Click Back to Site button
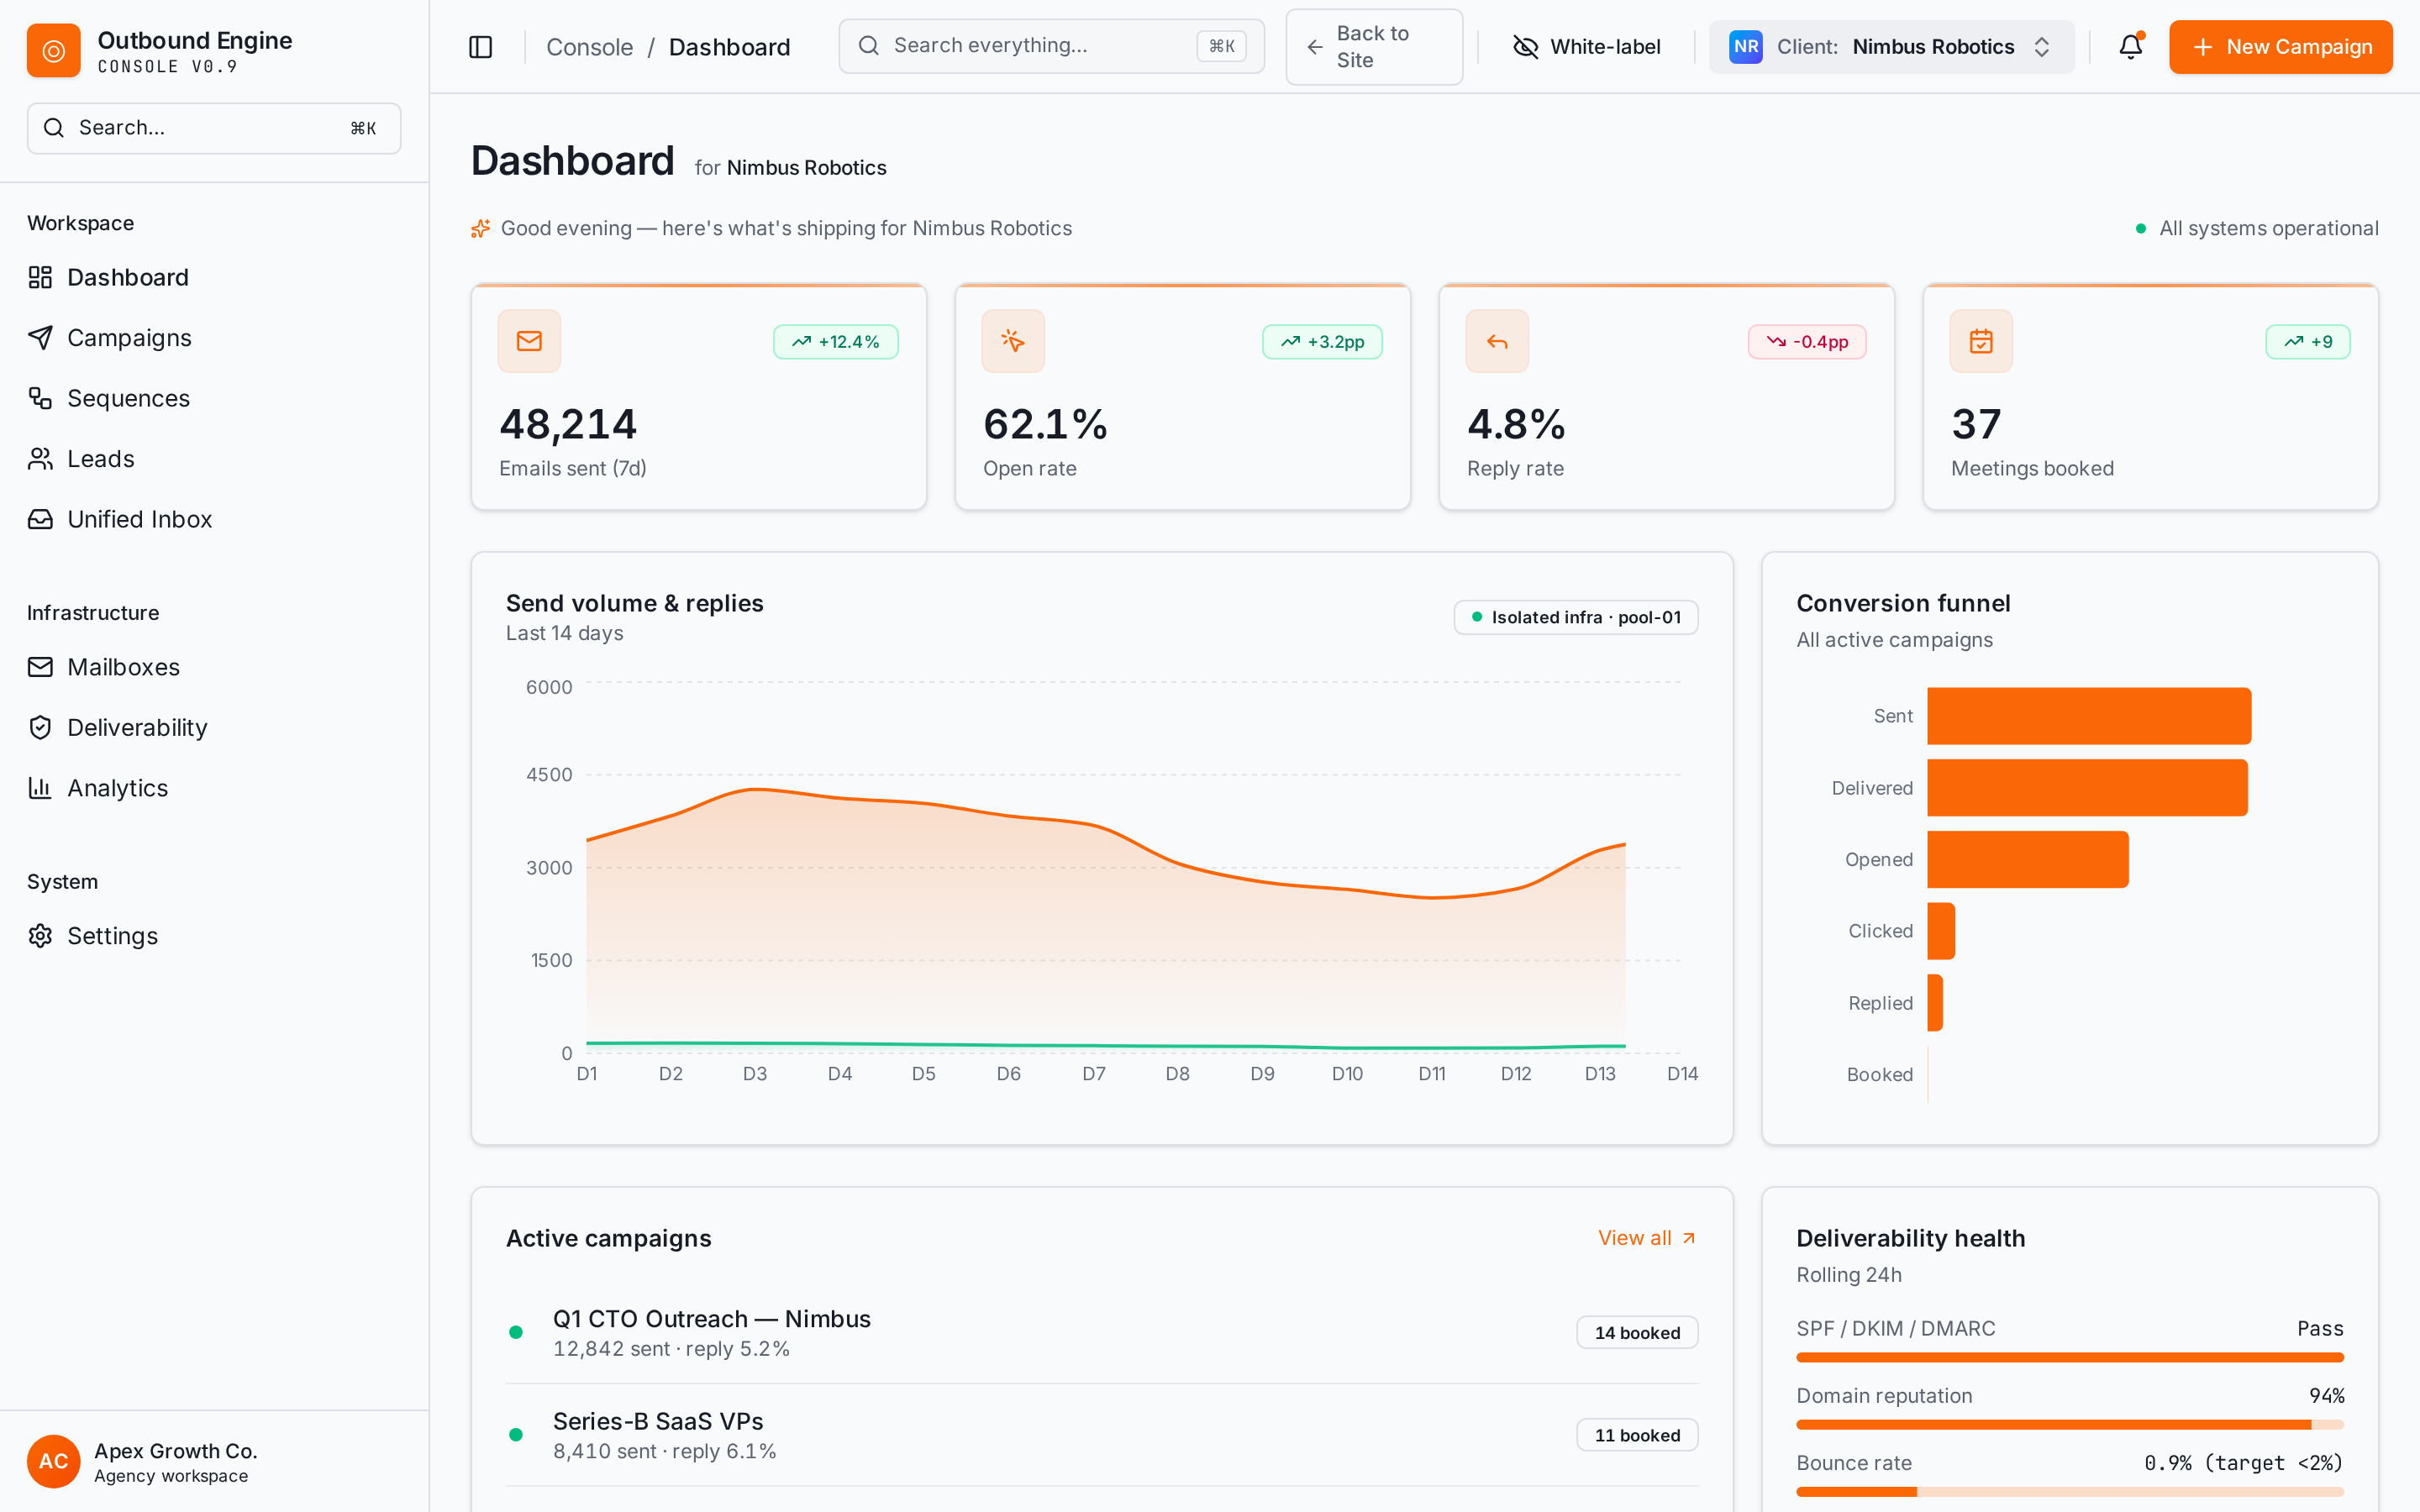Screen dimensions: 2420x1512 pyautogui.click(x=1374, y=47)
